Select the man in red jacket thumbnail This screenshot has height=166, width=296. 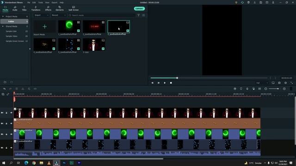[94, 44]
